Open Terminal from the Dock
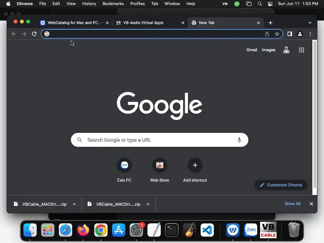 tap(172, 230)
